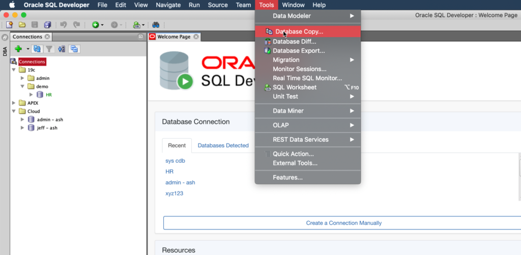521x255 pixels.
Task: Select External Tools... menu entry
Action: tap(308, 163)
